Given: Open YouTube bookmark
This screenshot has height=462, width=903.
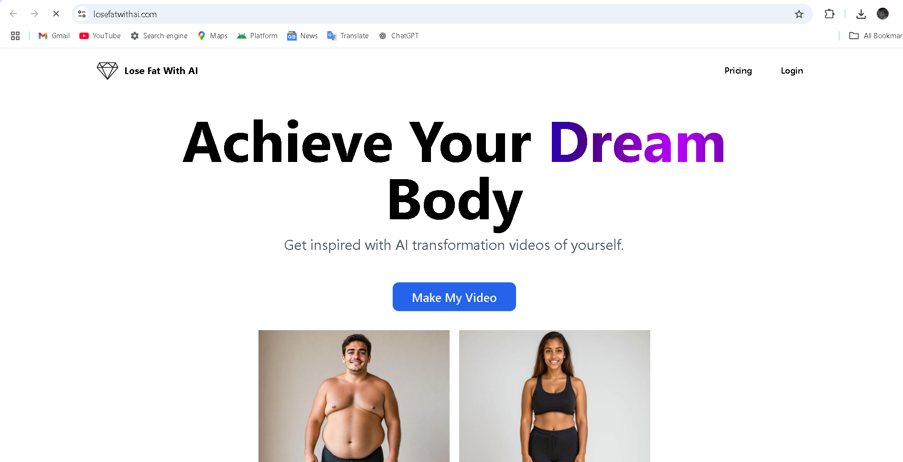Looking at the screenshot, I should pos(100,36).
